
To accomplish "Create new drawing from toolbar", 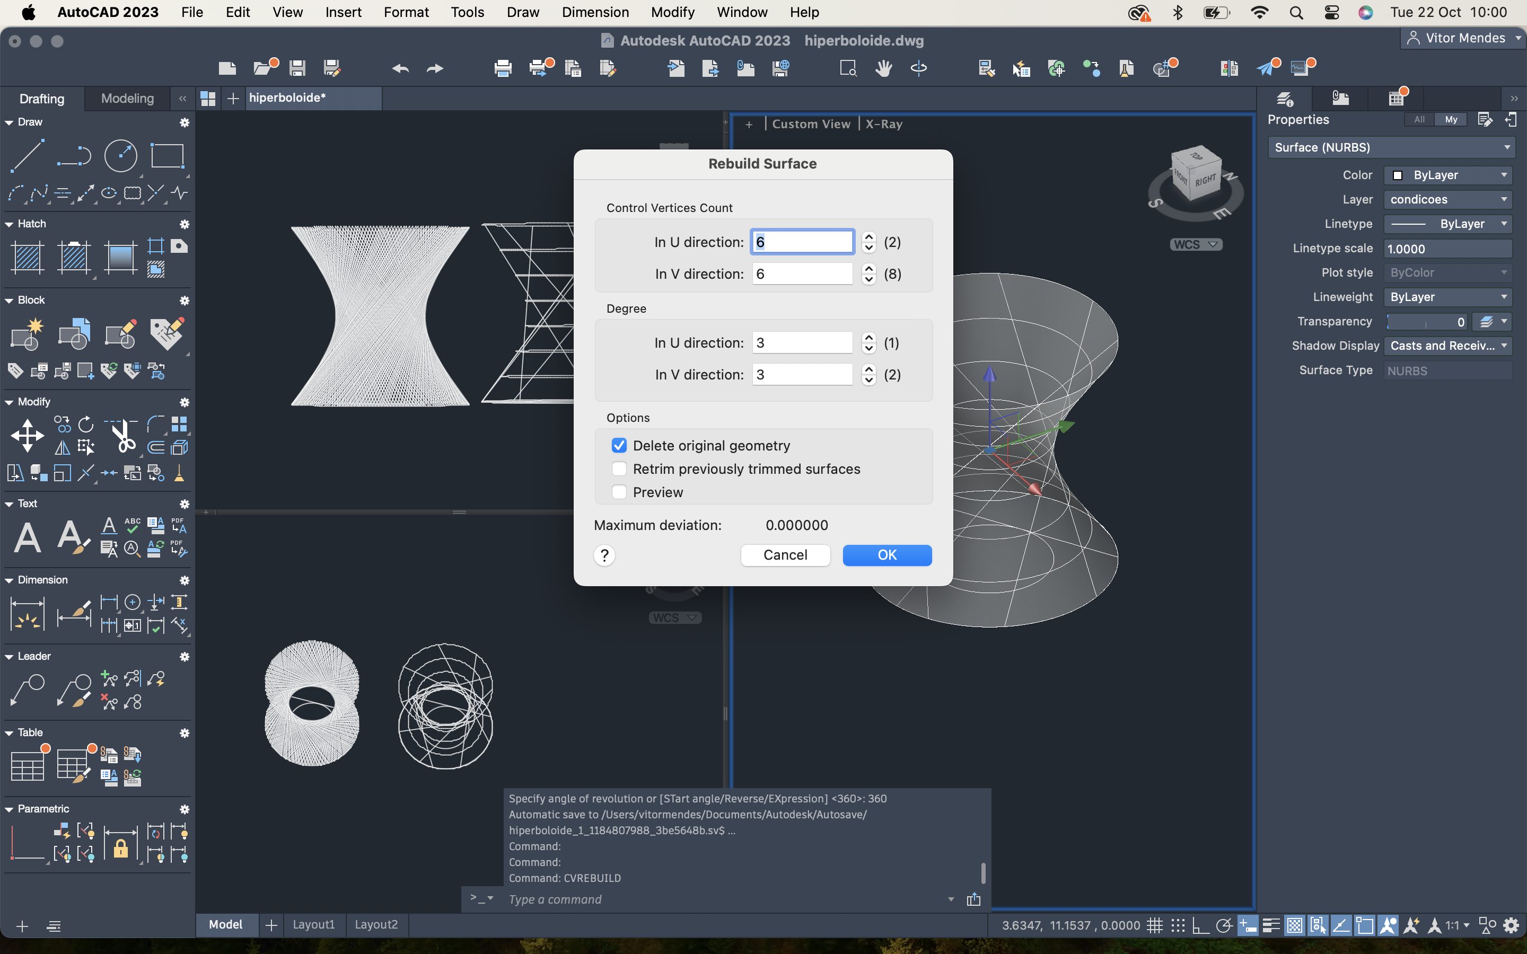I will coord(227,68).
